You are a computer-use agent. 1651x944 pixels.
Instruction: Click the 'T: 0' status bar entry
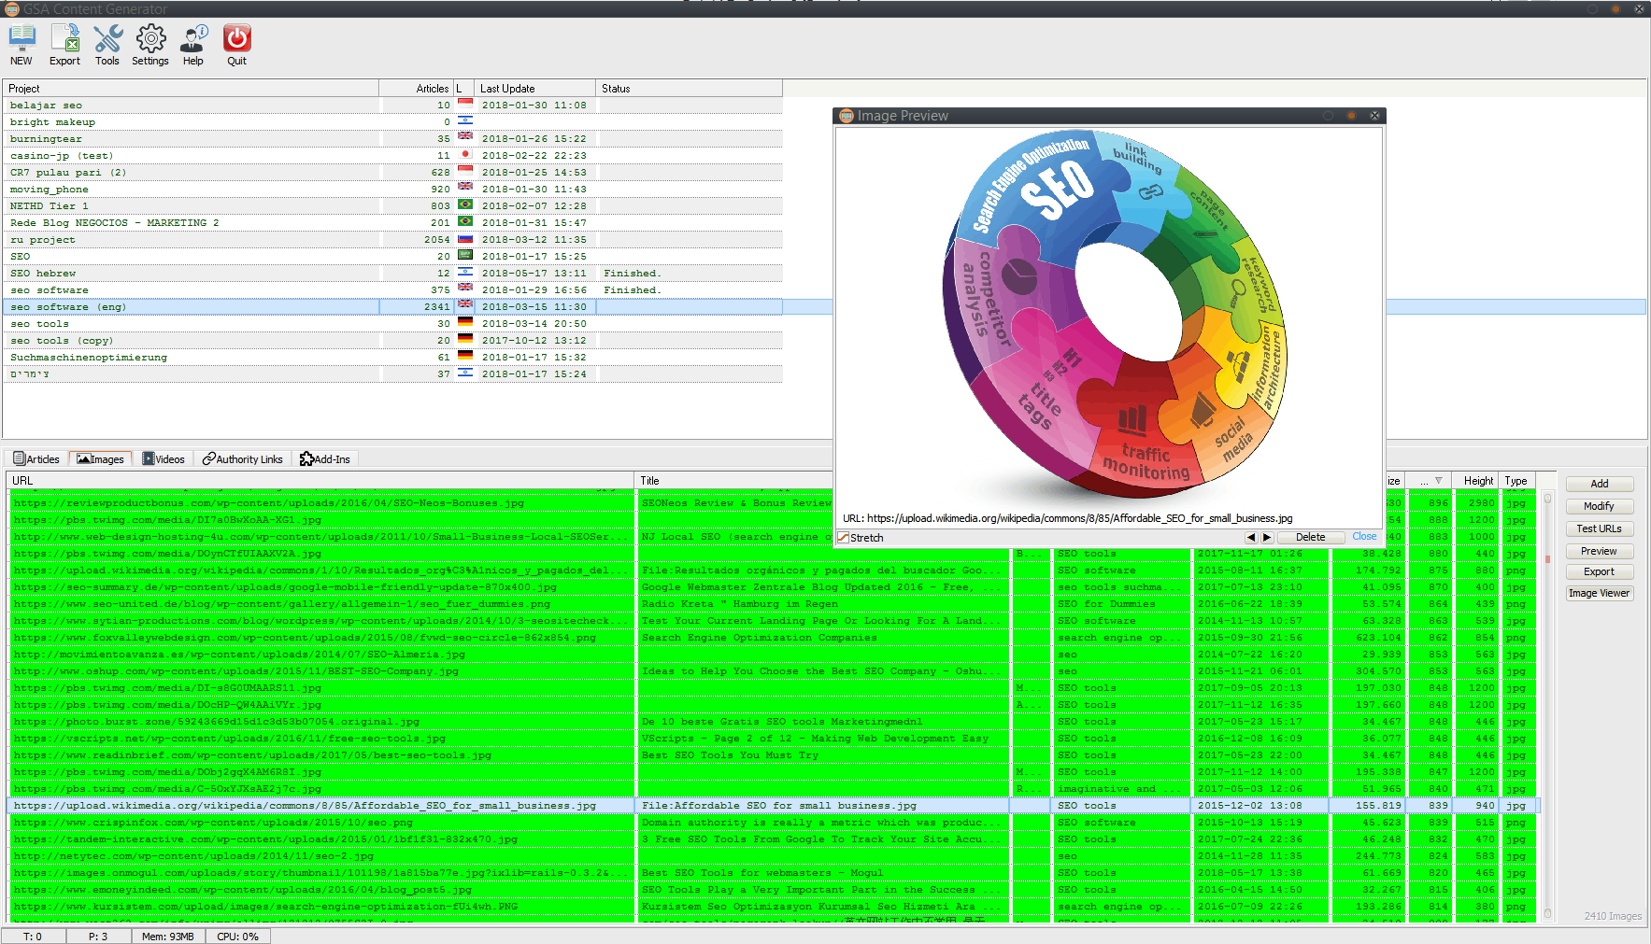33,937
